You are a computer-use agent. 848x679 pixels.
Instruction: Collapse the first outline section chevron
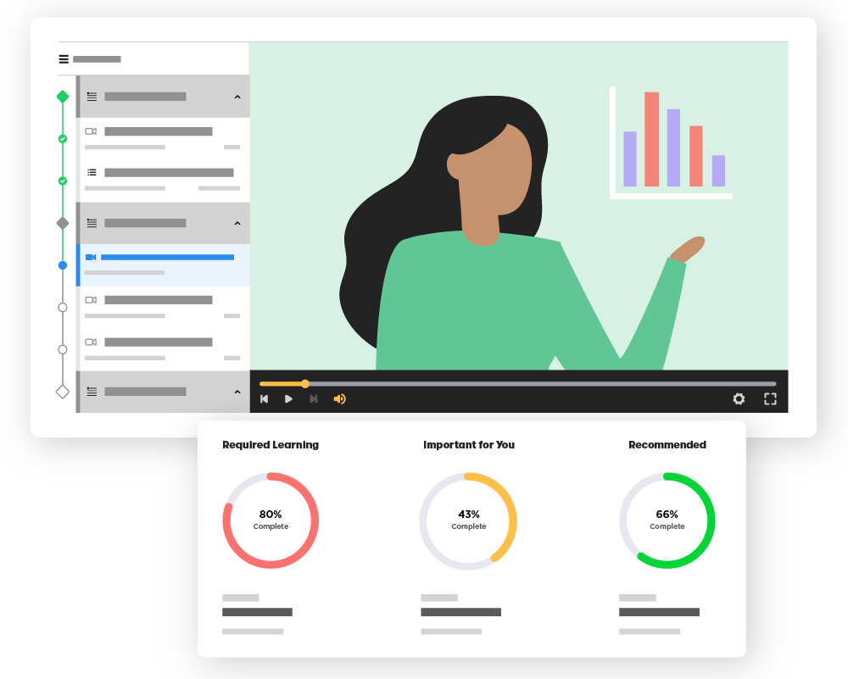(237, 97)
